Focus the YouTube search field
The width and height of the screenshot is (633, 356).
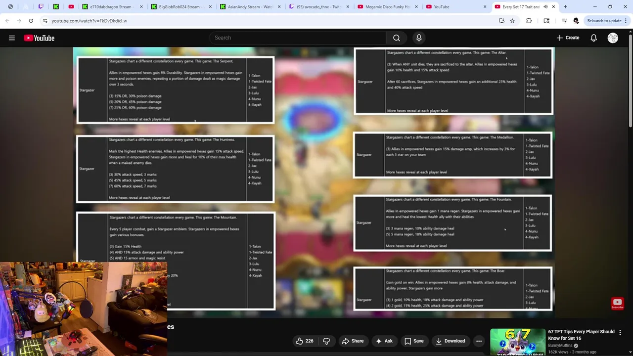coord(298,38)
